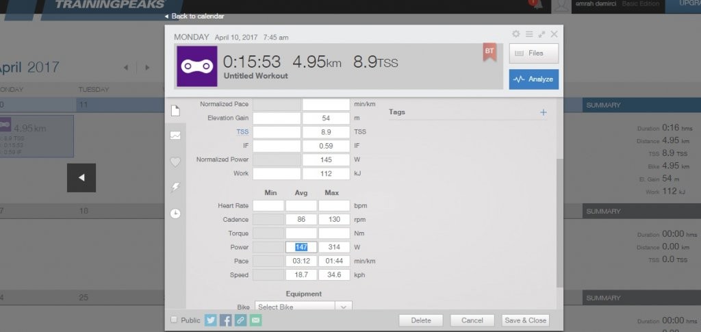701x332 pixels.
Task: Open the workout hamburger menu
Action: tap(529, 34)
